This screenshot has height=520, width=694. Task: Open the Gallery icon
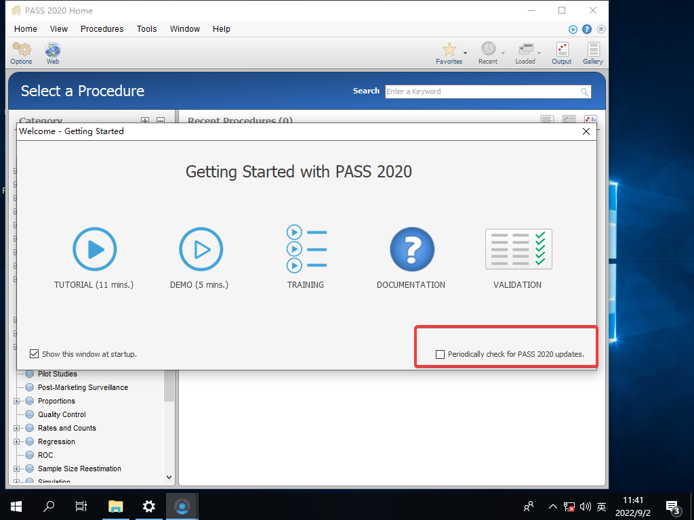click(x=593, y=53)
